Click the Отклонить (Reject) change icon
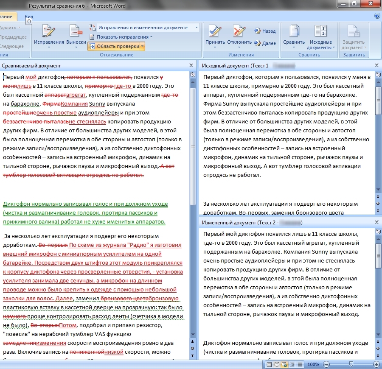The image size is (382, 369). [x=239, y=31]
